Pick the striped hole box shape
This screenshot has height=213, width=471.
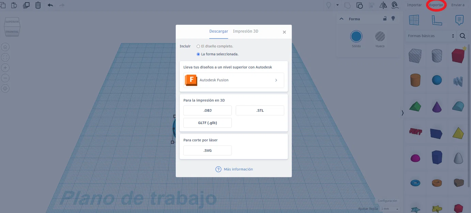click(x=415, y=56)
